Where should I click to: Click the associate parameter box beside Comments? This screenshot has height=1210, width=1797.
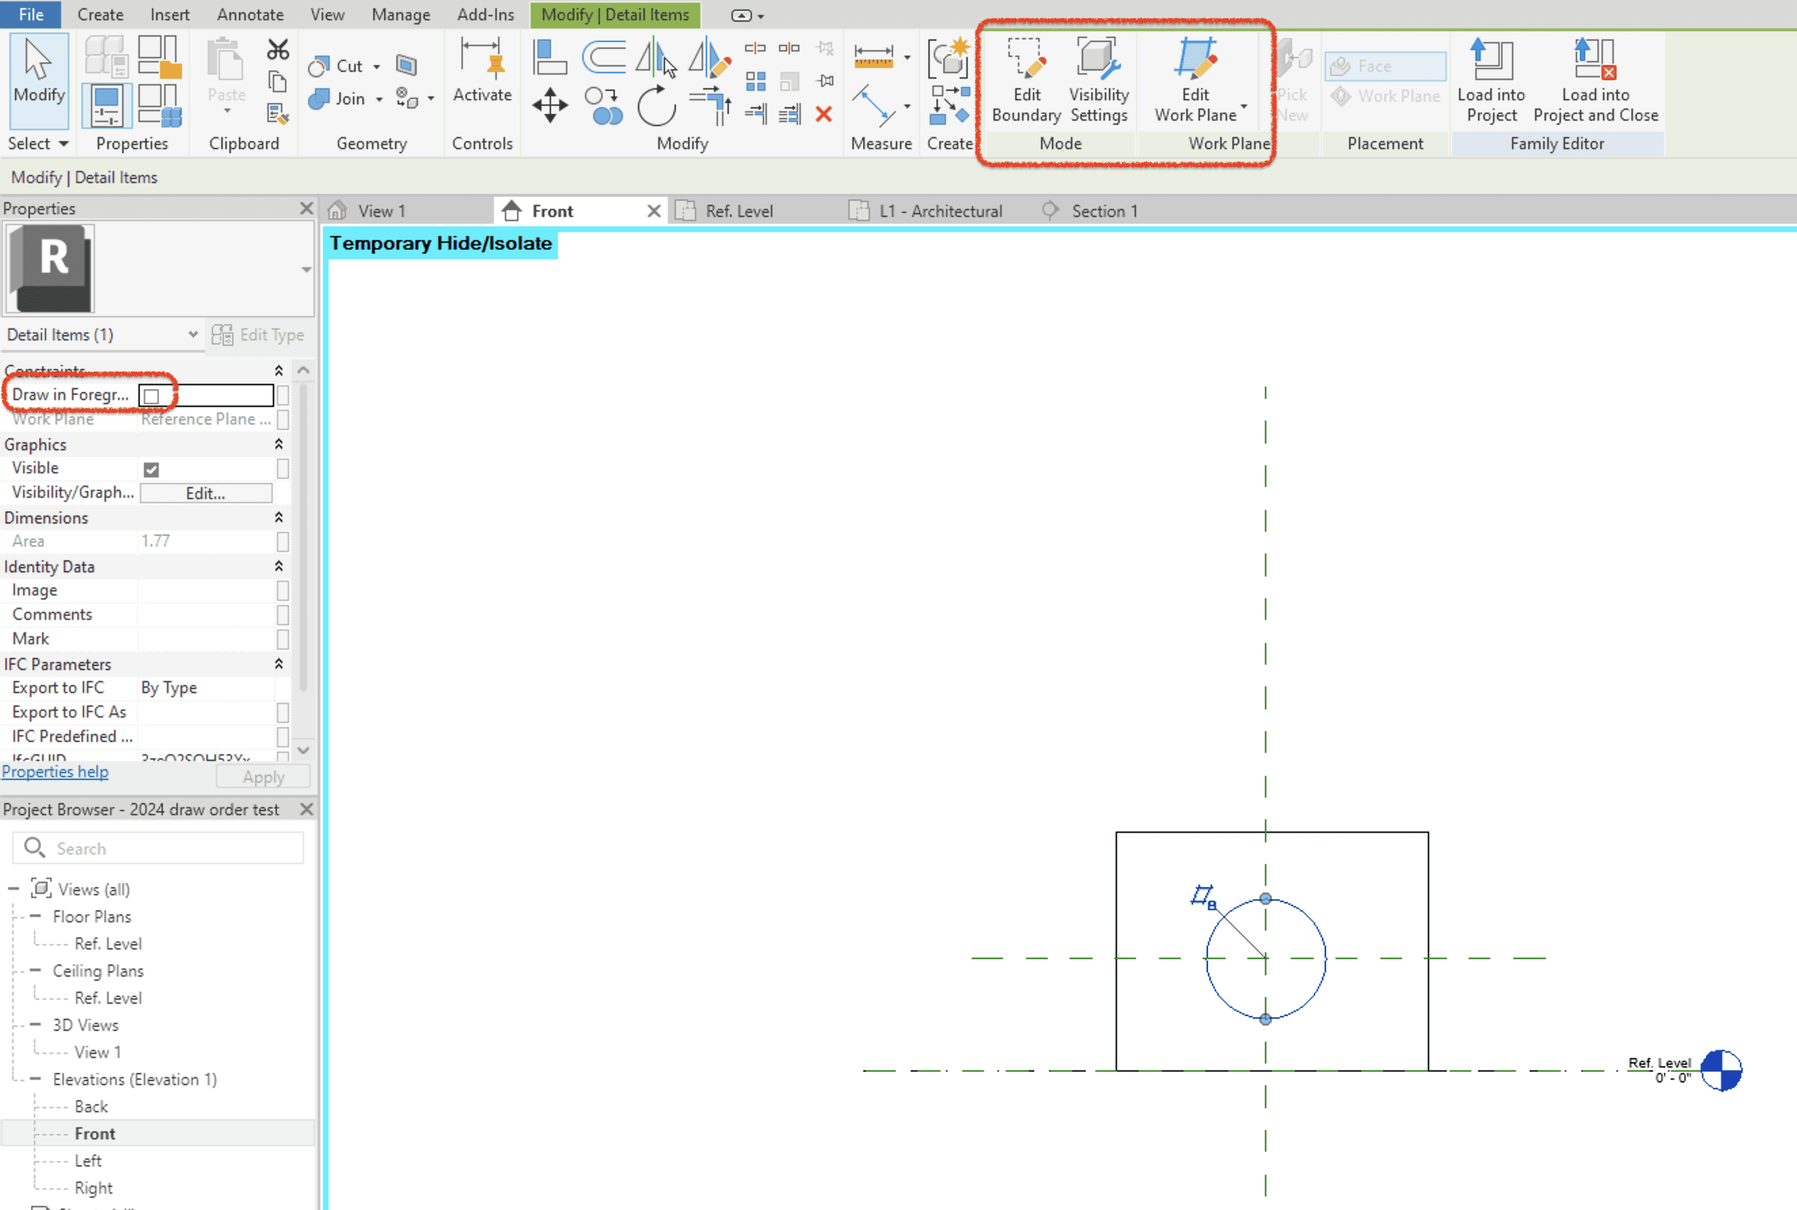coord(282,614)
